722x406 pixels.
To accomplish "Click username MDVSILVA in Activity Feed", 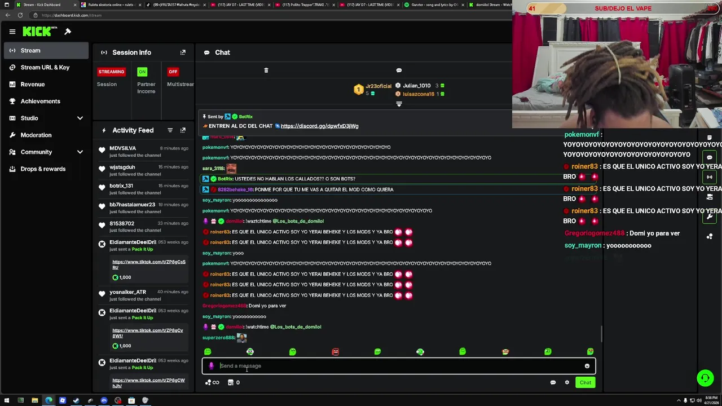I will (x=123, y=148).
